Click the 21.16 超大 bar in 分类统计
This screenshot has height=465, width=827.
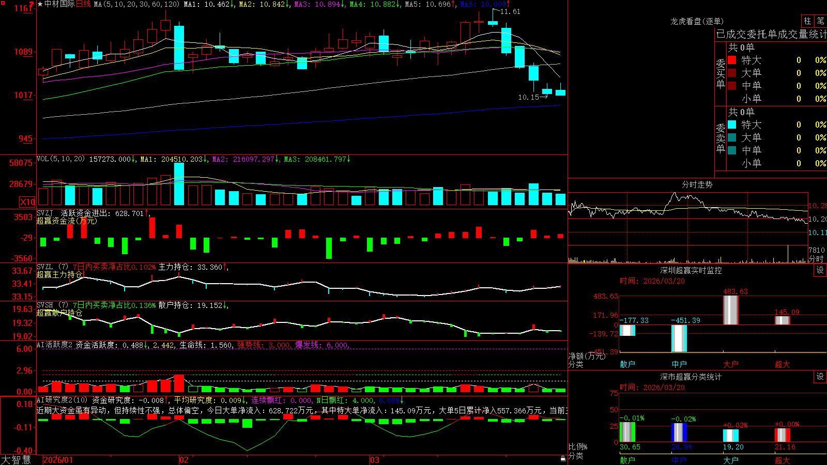pos(782,435)
